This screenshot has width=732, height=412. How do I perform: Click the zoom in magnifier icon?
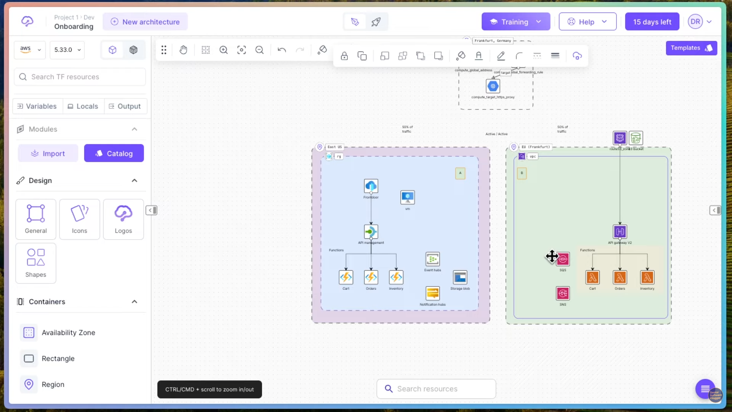(223, 50)
